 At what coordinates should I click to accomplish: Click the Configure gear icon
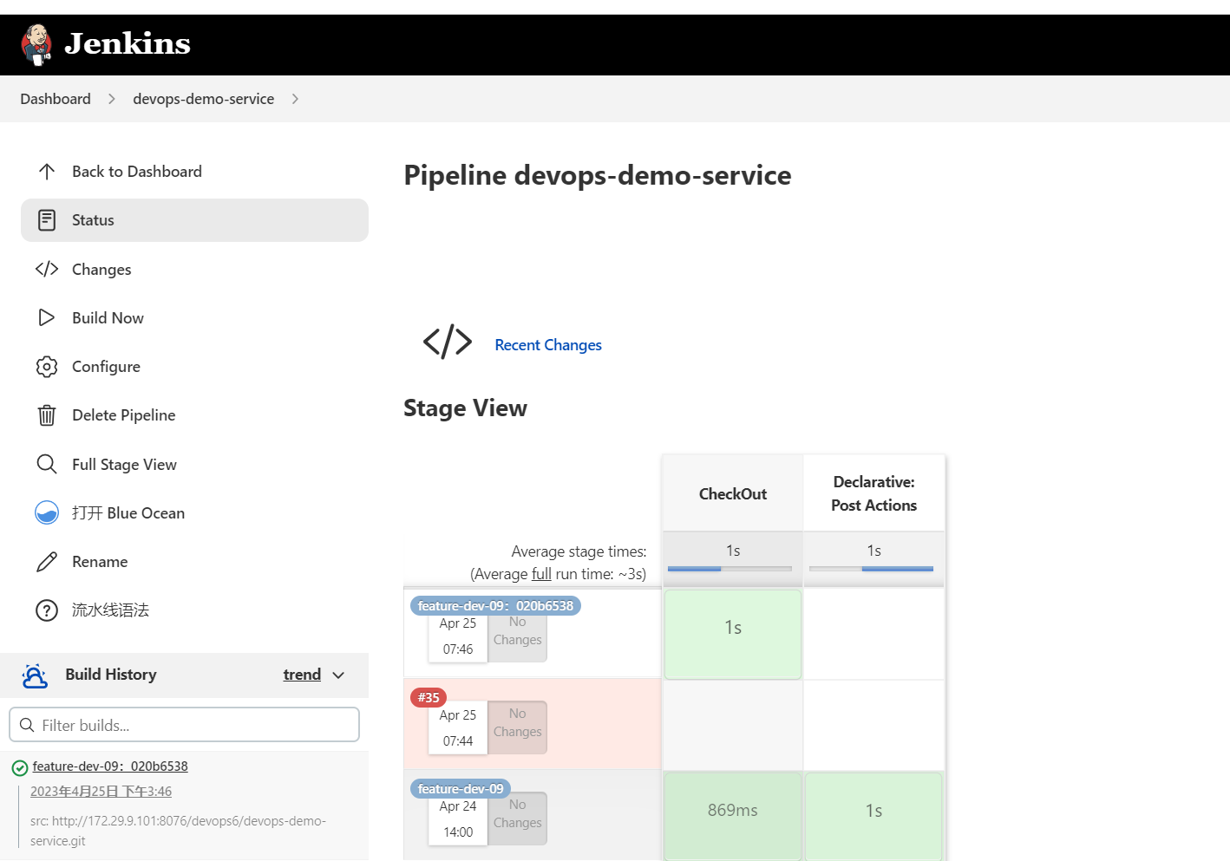pyautogui.click(x=47, y=367)
